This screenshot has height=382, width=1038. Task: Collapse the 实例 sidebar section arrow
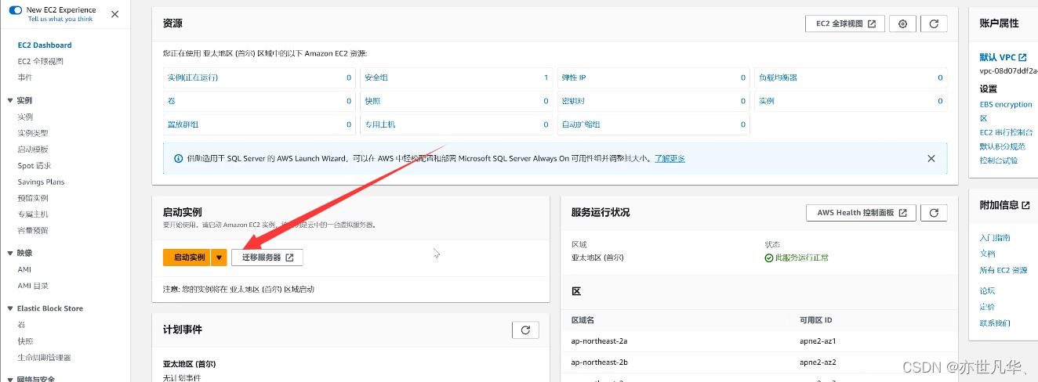(x=10, y=101)
